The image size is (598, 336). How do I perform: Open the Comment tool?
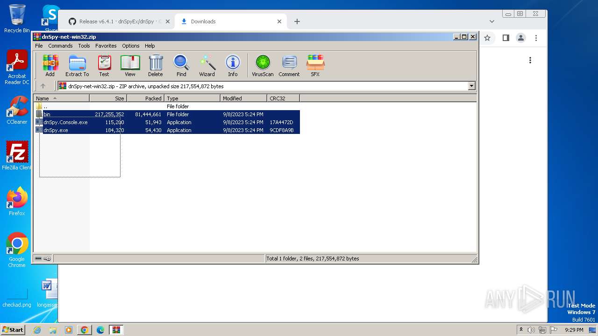289,66
